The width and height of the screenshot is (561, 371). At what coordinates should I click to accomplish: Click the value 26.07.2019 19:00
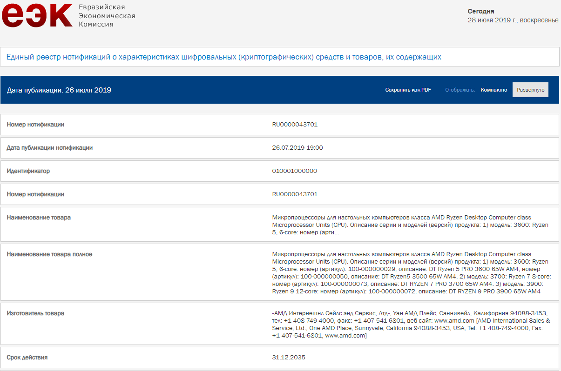point(297,148)
